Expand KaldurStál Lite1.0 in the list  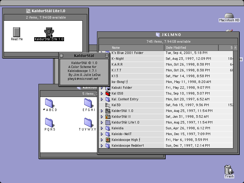coord(102,123)
